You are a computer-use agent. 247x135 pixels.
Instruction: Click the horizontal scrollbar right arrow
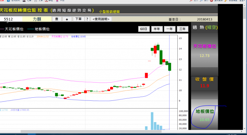pyautogui.click(x=242, y=131)
